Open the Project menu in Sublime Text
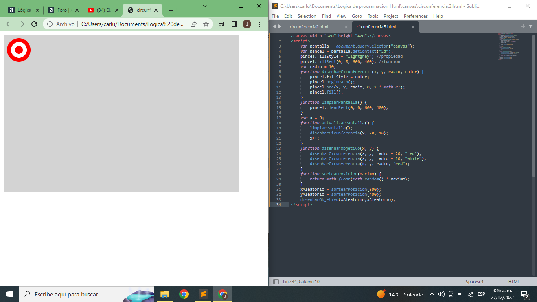The height and width of the screenshot is (302, 537). pos(391,16)
